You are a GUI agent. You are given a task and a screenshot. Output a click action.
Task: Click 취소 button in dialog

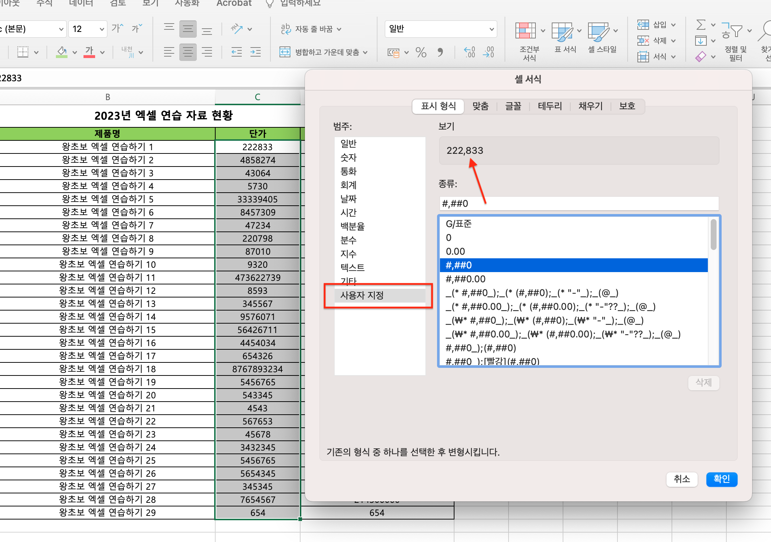[682, 479]
